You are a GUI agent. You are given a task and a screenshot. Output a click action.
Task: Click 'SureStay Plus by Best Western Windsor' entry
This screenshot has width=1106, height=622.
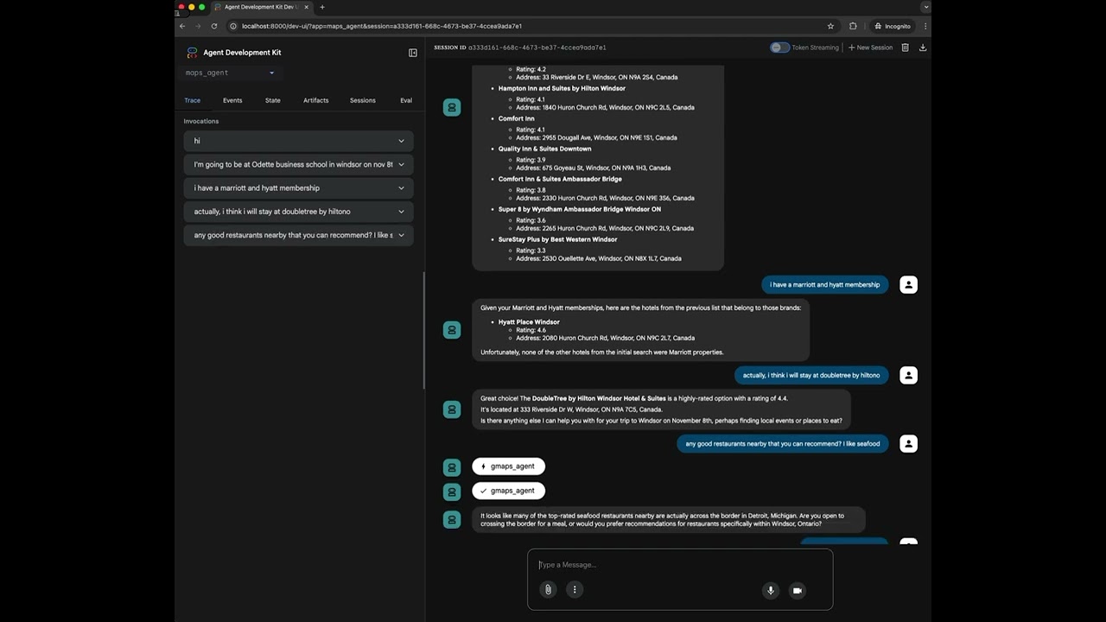[x=557, y=239]
